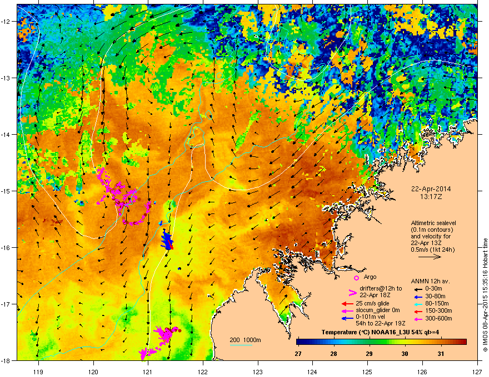Click the colorbar tick label '29'
The image size is (489, 377).
coord(369,354)
